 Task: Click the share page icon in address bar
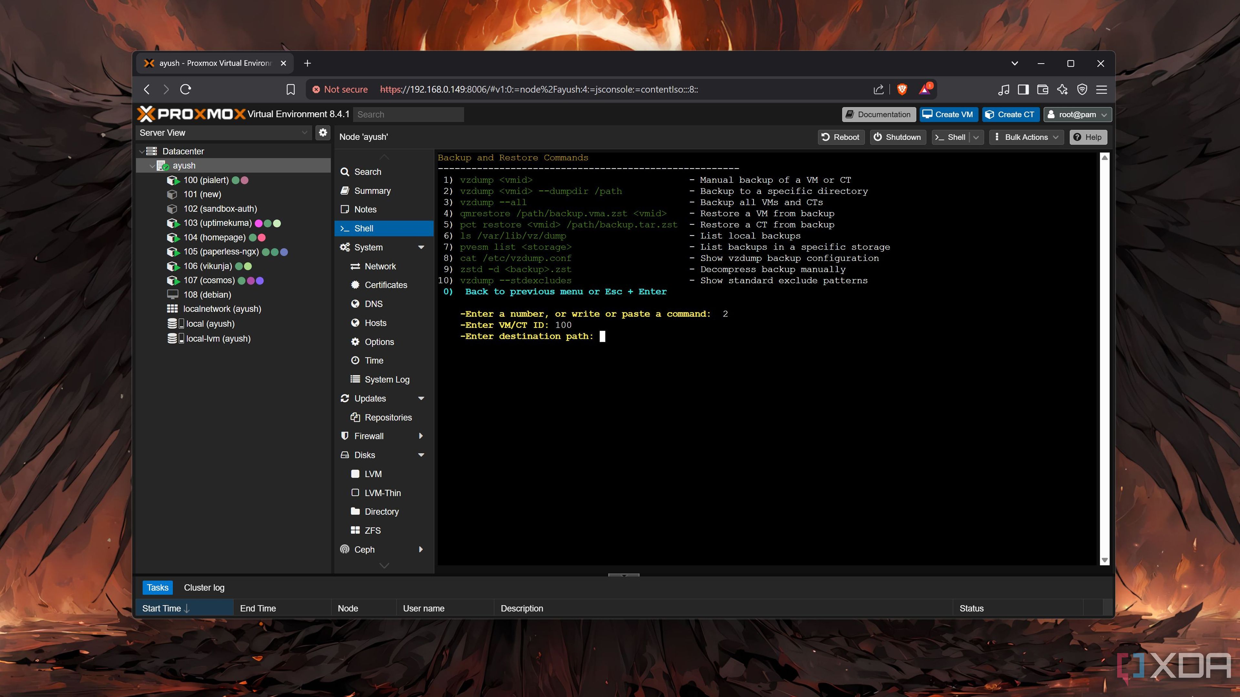(x=878, y=89)
